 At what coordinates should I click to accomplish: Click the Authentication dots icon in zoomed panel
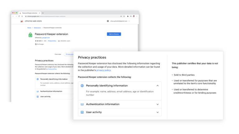tap(82, 104)
